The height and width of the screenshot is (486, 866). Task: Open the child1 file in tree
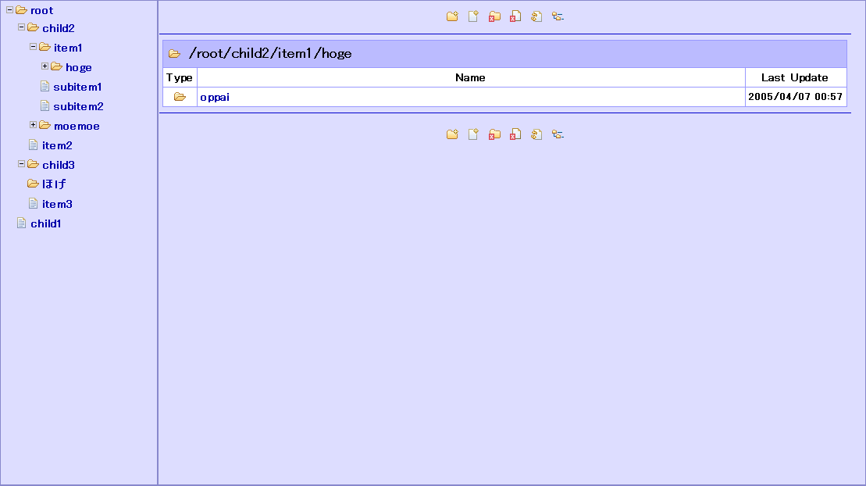coord(45,223)
